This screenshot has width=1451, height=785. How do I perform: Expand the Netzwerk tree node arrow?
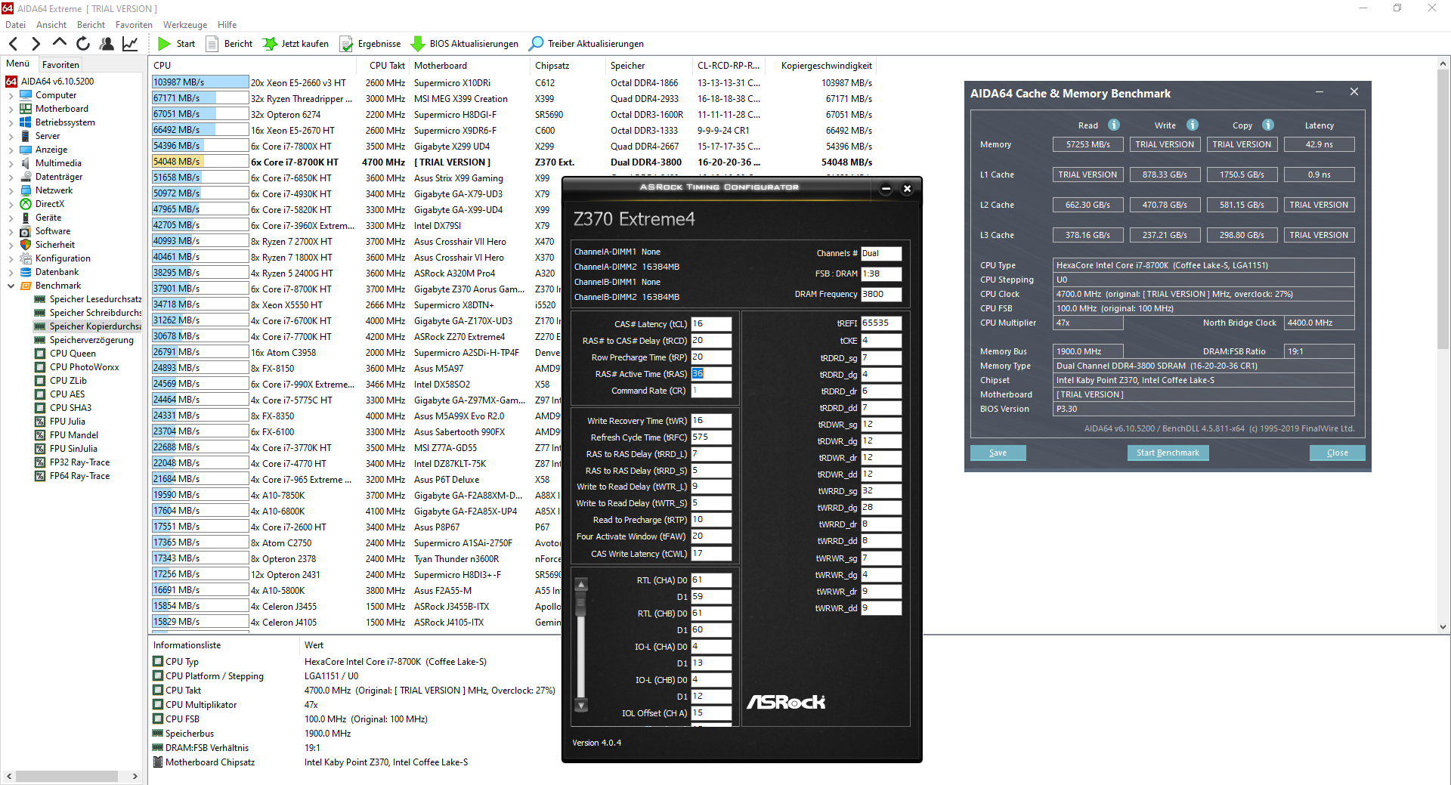11,190
